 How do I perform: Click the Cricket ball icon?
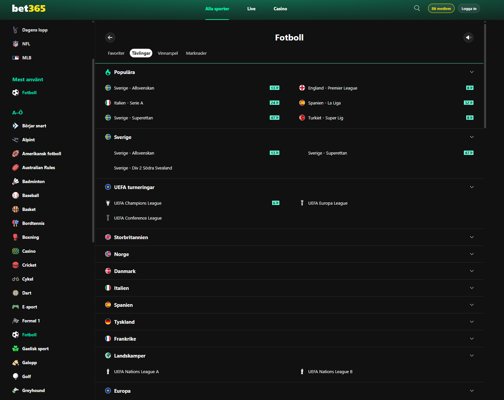click(x=16, y=265)
